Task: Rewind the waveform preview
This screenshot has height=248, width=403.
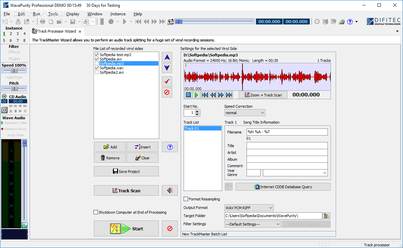Action: [x=213, y=95]
